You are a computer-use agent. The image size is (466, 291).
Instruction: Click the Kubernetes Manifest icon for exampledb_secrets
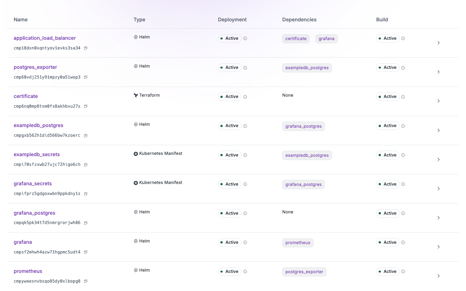(136, 153)
